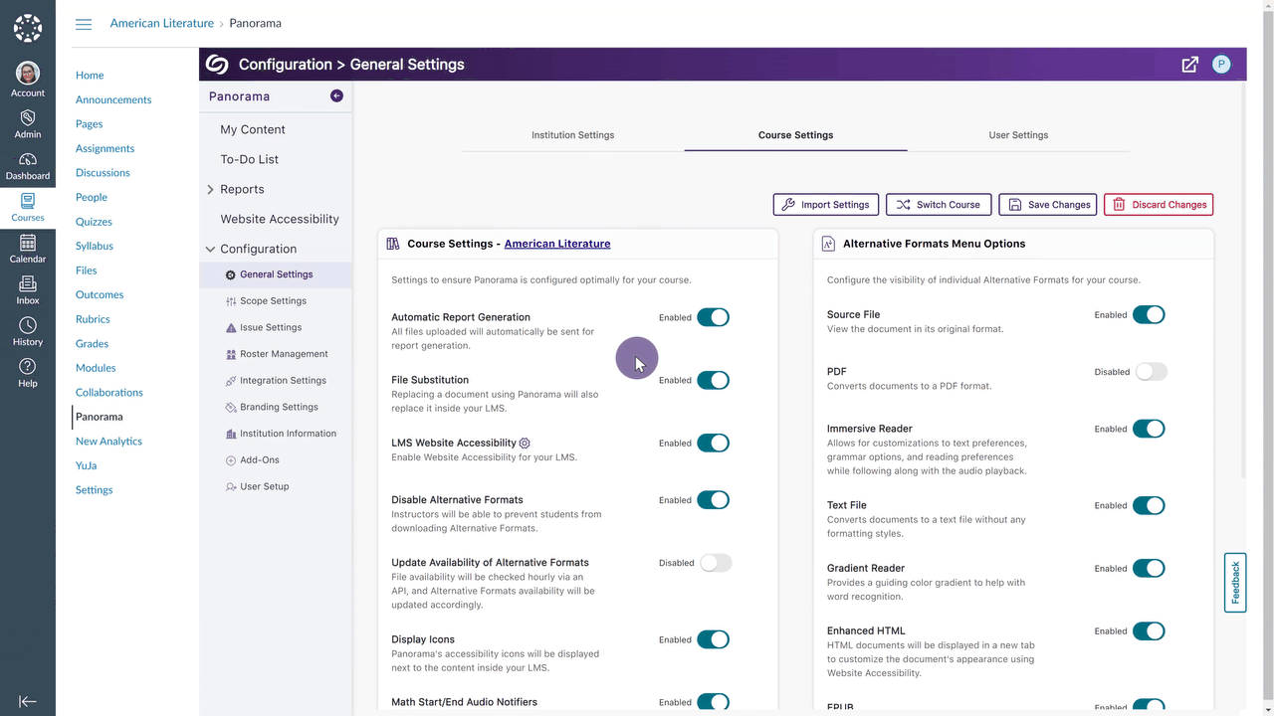Collapse the Canvas global navigation bar

click(28, 701)
